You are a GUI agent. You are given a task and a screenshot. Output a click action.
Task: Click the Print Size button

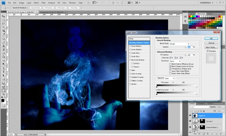(74, 8)
